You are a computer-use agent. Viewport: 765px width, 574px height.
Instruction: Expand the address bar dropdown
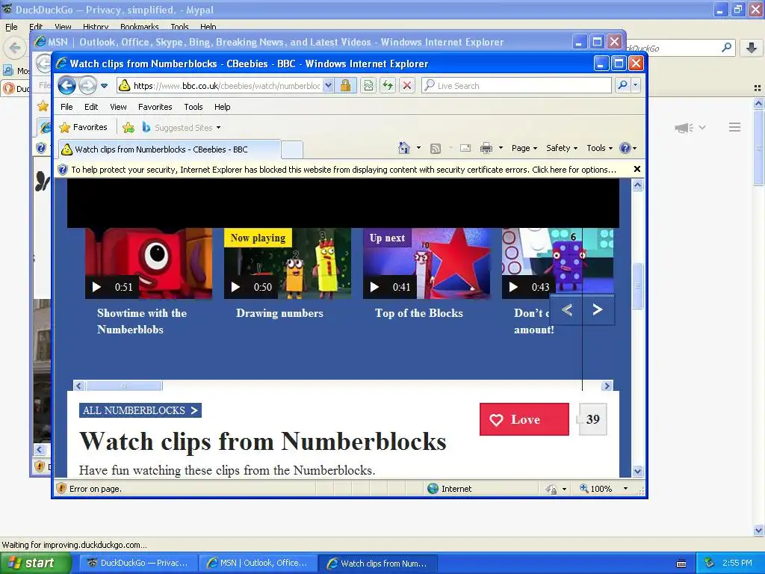coord(329,86)
